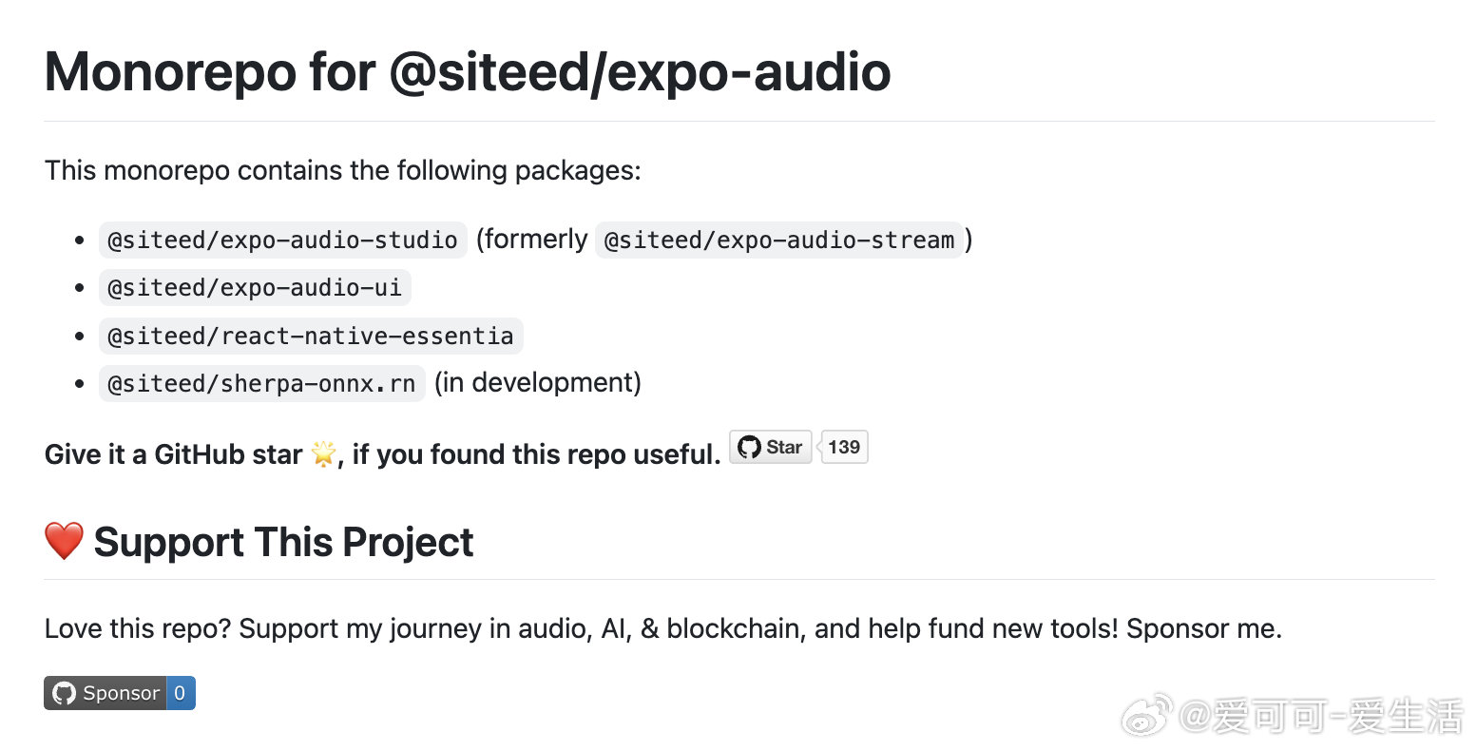
Task: Click the glowing star emoji
Action: (323, 454)
